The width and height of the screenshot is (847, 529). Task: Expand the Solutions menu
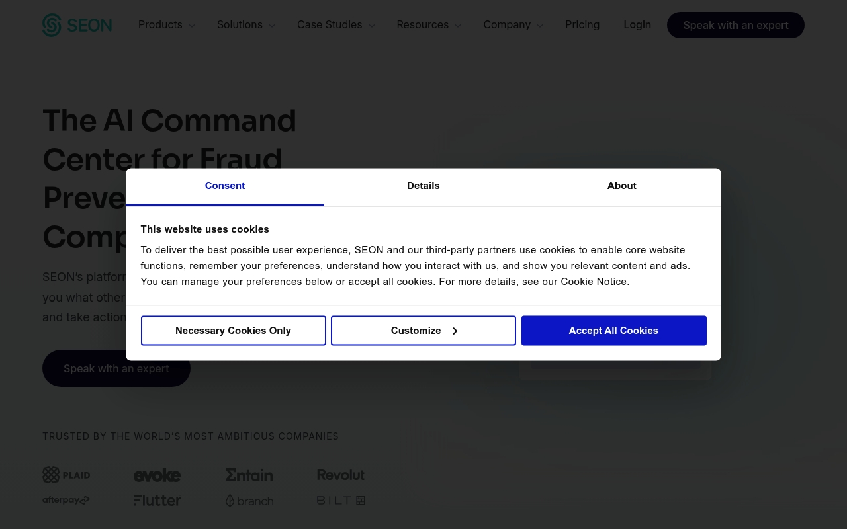click(245, 25)
